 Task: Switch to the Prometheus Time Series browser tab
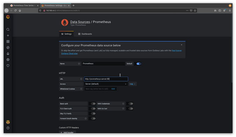24,5
